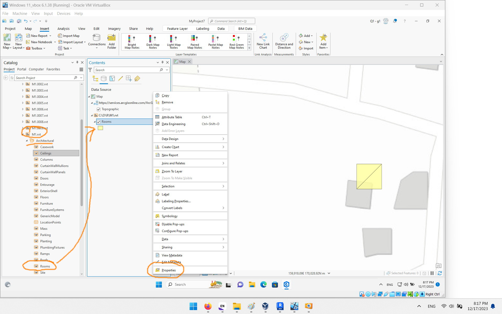Choose Symbology from the context menu
The height and width of the screenshot is (314, 502).
click(x=170, y=216)
